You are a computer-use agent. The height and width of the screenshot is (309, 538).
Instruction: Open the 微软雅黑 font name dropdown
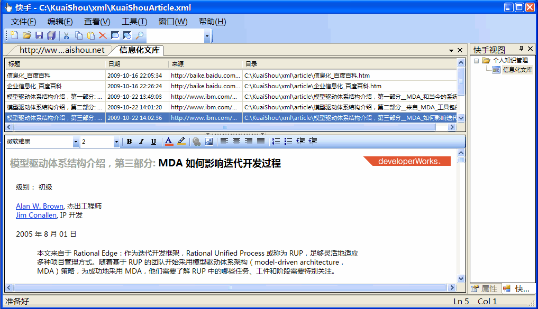pyautogui.click(x=76, y=142)
